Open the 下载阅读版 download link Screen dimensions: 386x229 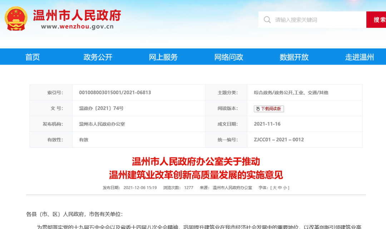271,109
